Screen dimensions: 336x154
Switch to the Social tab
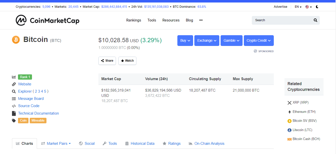tap(87, 144)
